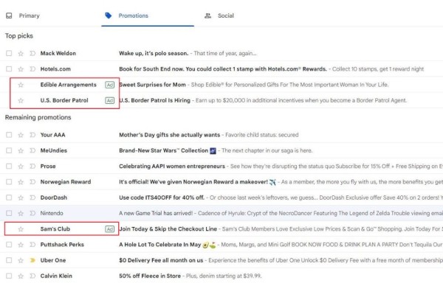The width and height of the screenshot is (443, 283).
Task: Open 'Sweet Surprises for Mom' ad
Action: [153, 85]
